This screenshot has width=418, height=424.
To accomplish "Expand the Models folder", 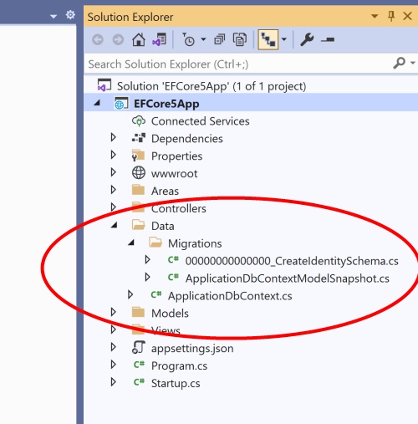I will (113, 312).
